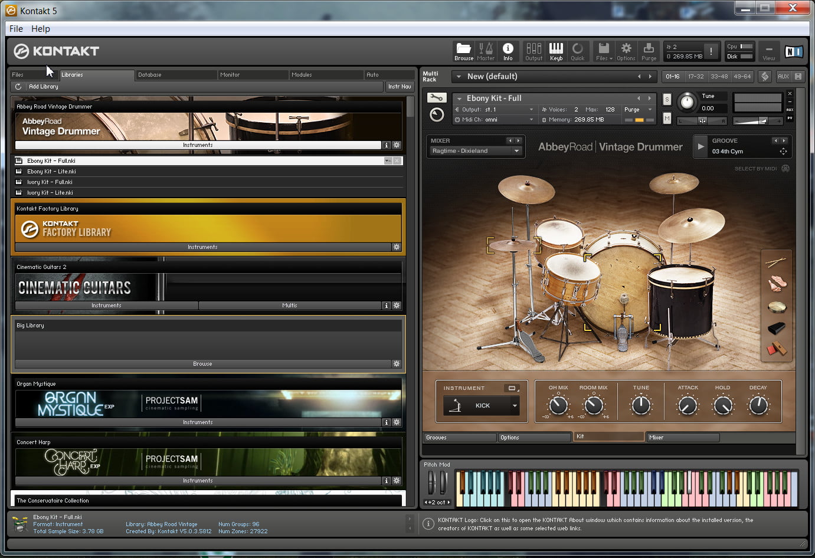Image resolution: width=815 pixels, height=558 pixels.
Task: Select the hands articulation icon
Action: [x=777, y=284]
